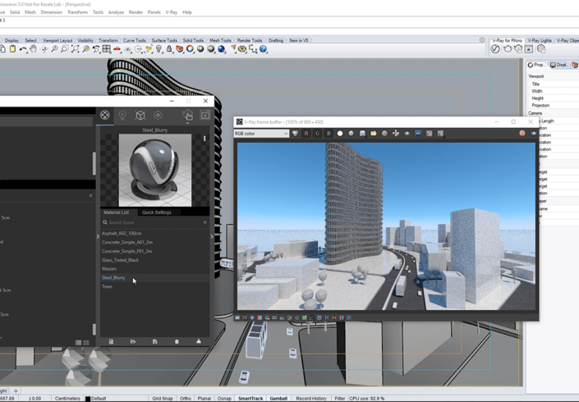Image resolution: width=579 pixels, height=402 pixels.
Task: Toggle Osnap in status bar
Action: 224,399
